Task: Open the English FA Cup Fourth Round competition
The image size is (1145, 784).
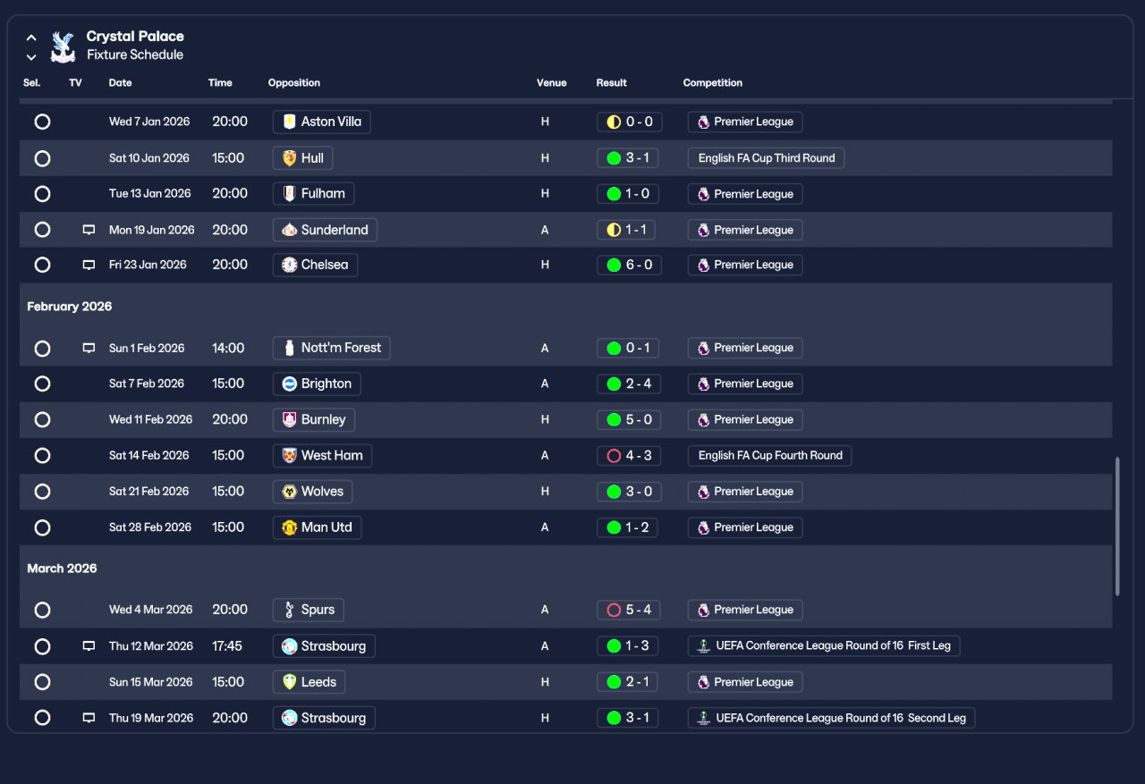Action: pyautogui.click(x=769, y=455)
